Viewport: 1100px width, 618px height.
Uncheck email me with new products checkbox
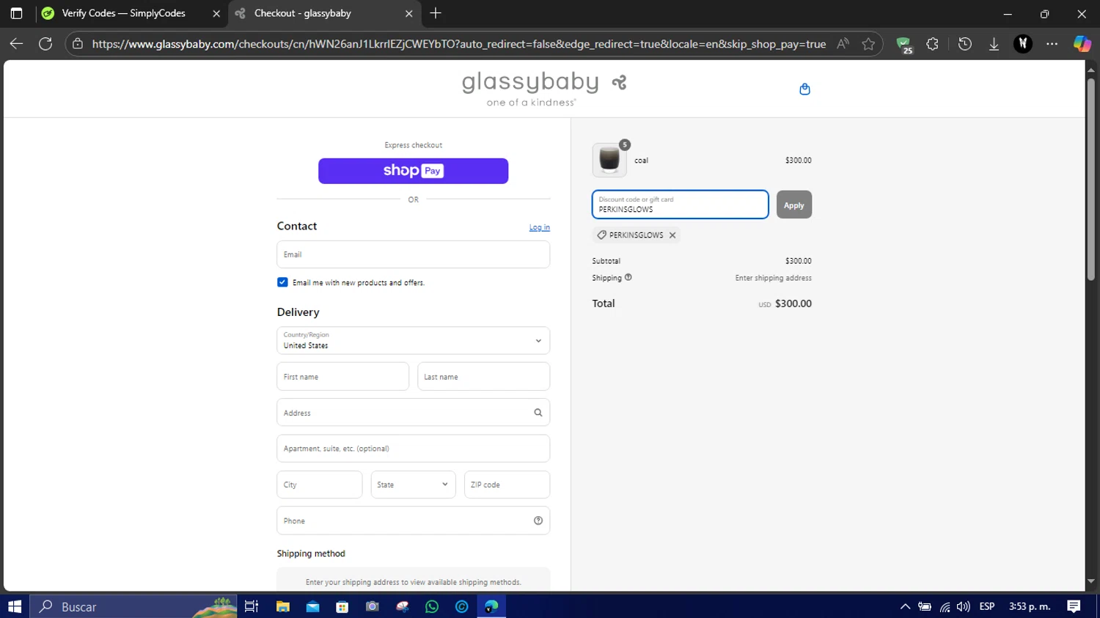point(282,282)
